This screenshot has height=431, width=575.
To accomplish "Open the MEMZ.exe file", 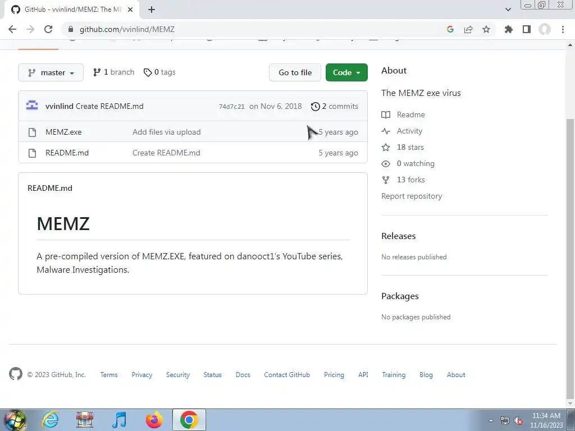I will click(63, 132).
